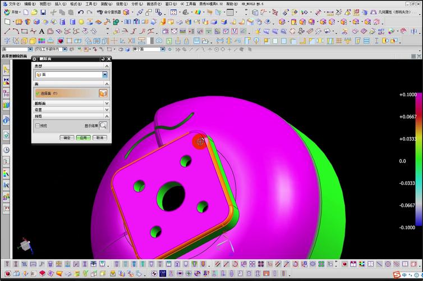Open the 视图 menu
The image size is (423, 281).
click(45, 4)
